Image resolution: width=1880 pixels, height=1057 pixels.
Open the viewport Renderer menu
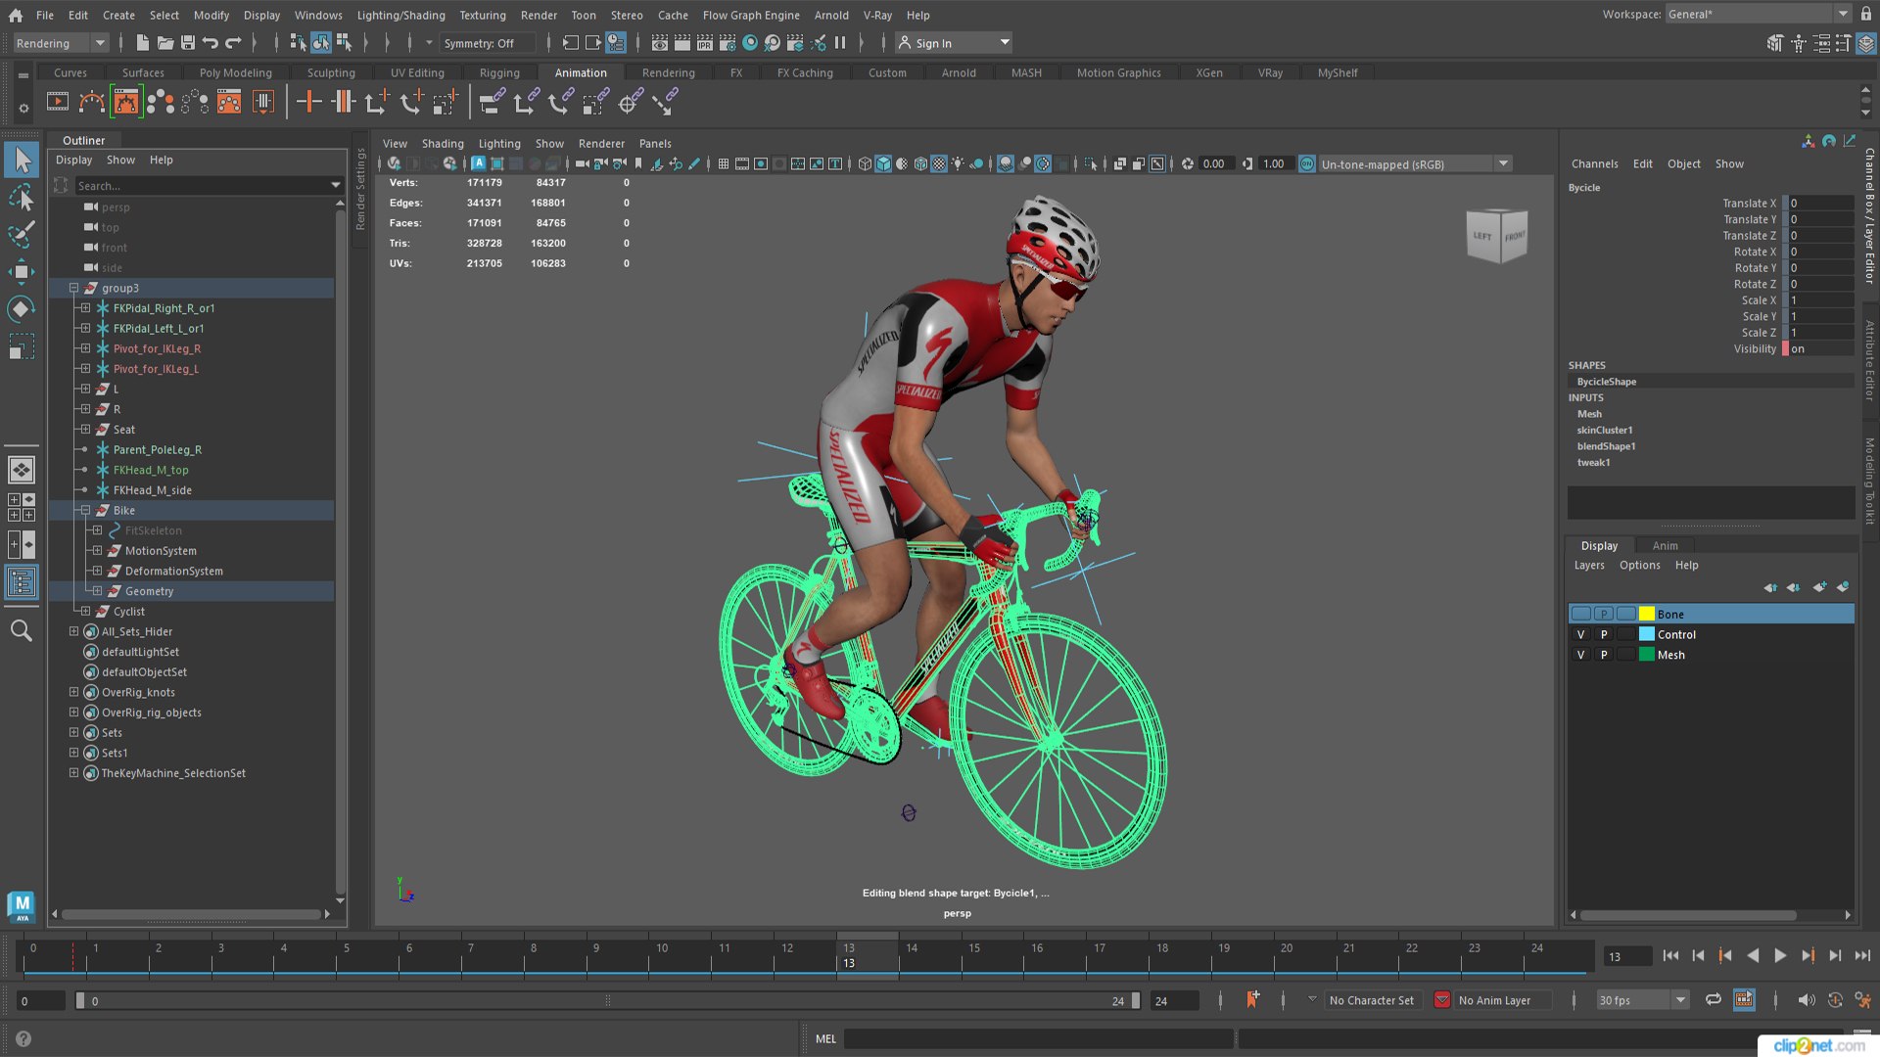pos(601,144)
